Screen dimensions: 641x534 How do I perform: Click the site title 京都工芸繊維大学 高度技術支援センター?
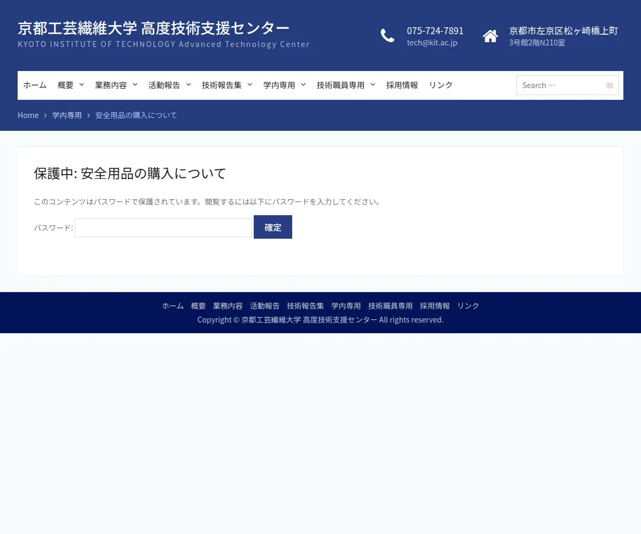[x=154, y=28]
